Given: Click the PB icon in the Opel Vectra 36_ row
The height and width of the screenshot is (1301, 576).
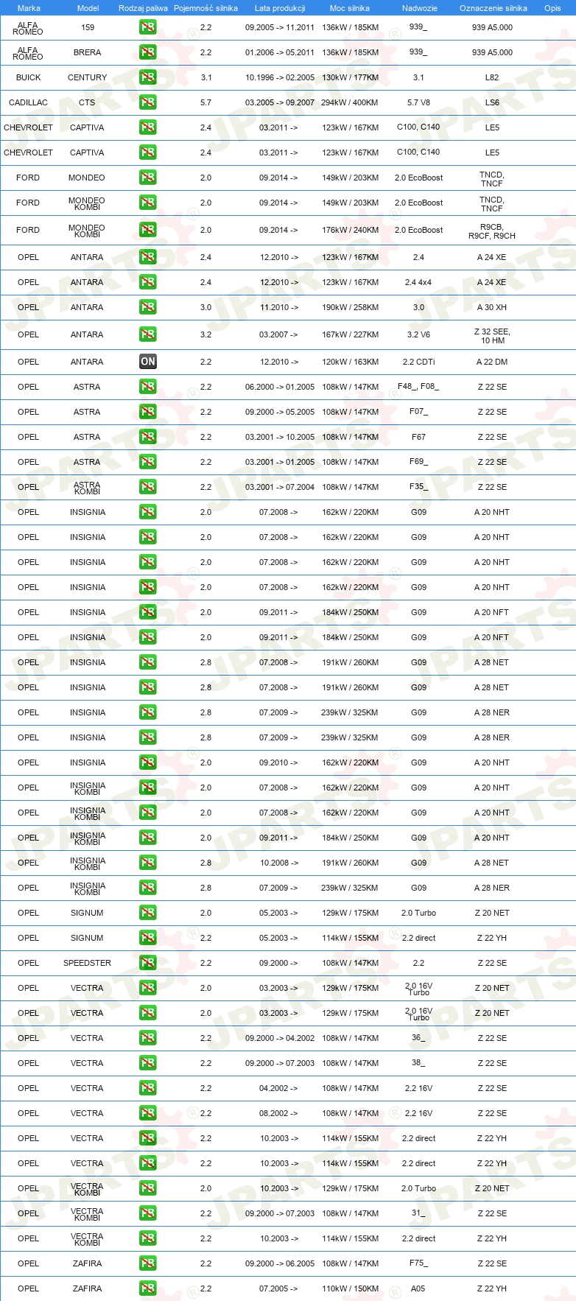Looking at the screenshot, I should [x=148, y=1038].
